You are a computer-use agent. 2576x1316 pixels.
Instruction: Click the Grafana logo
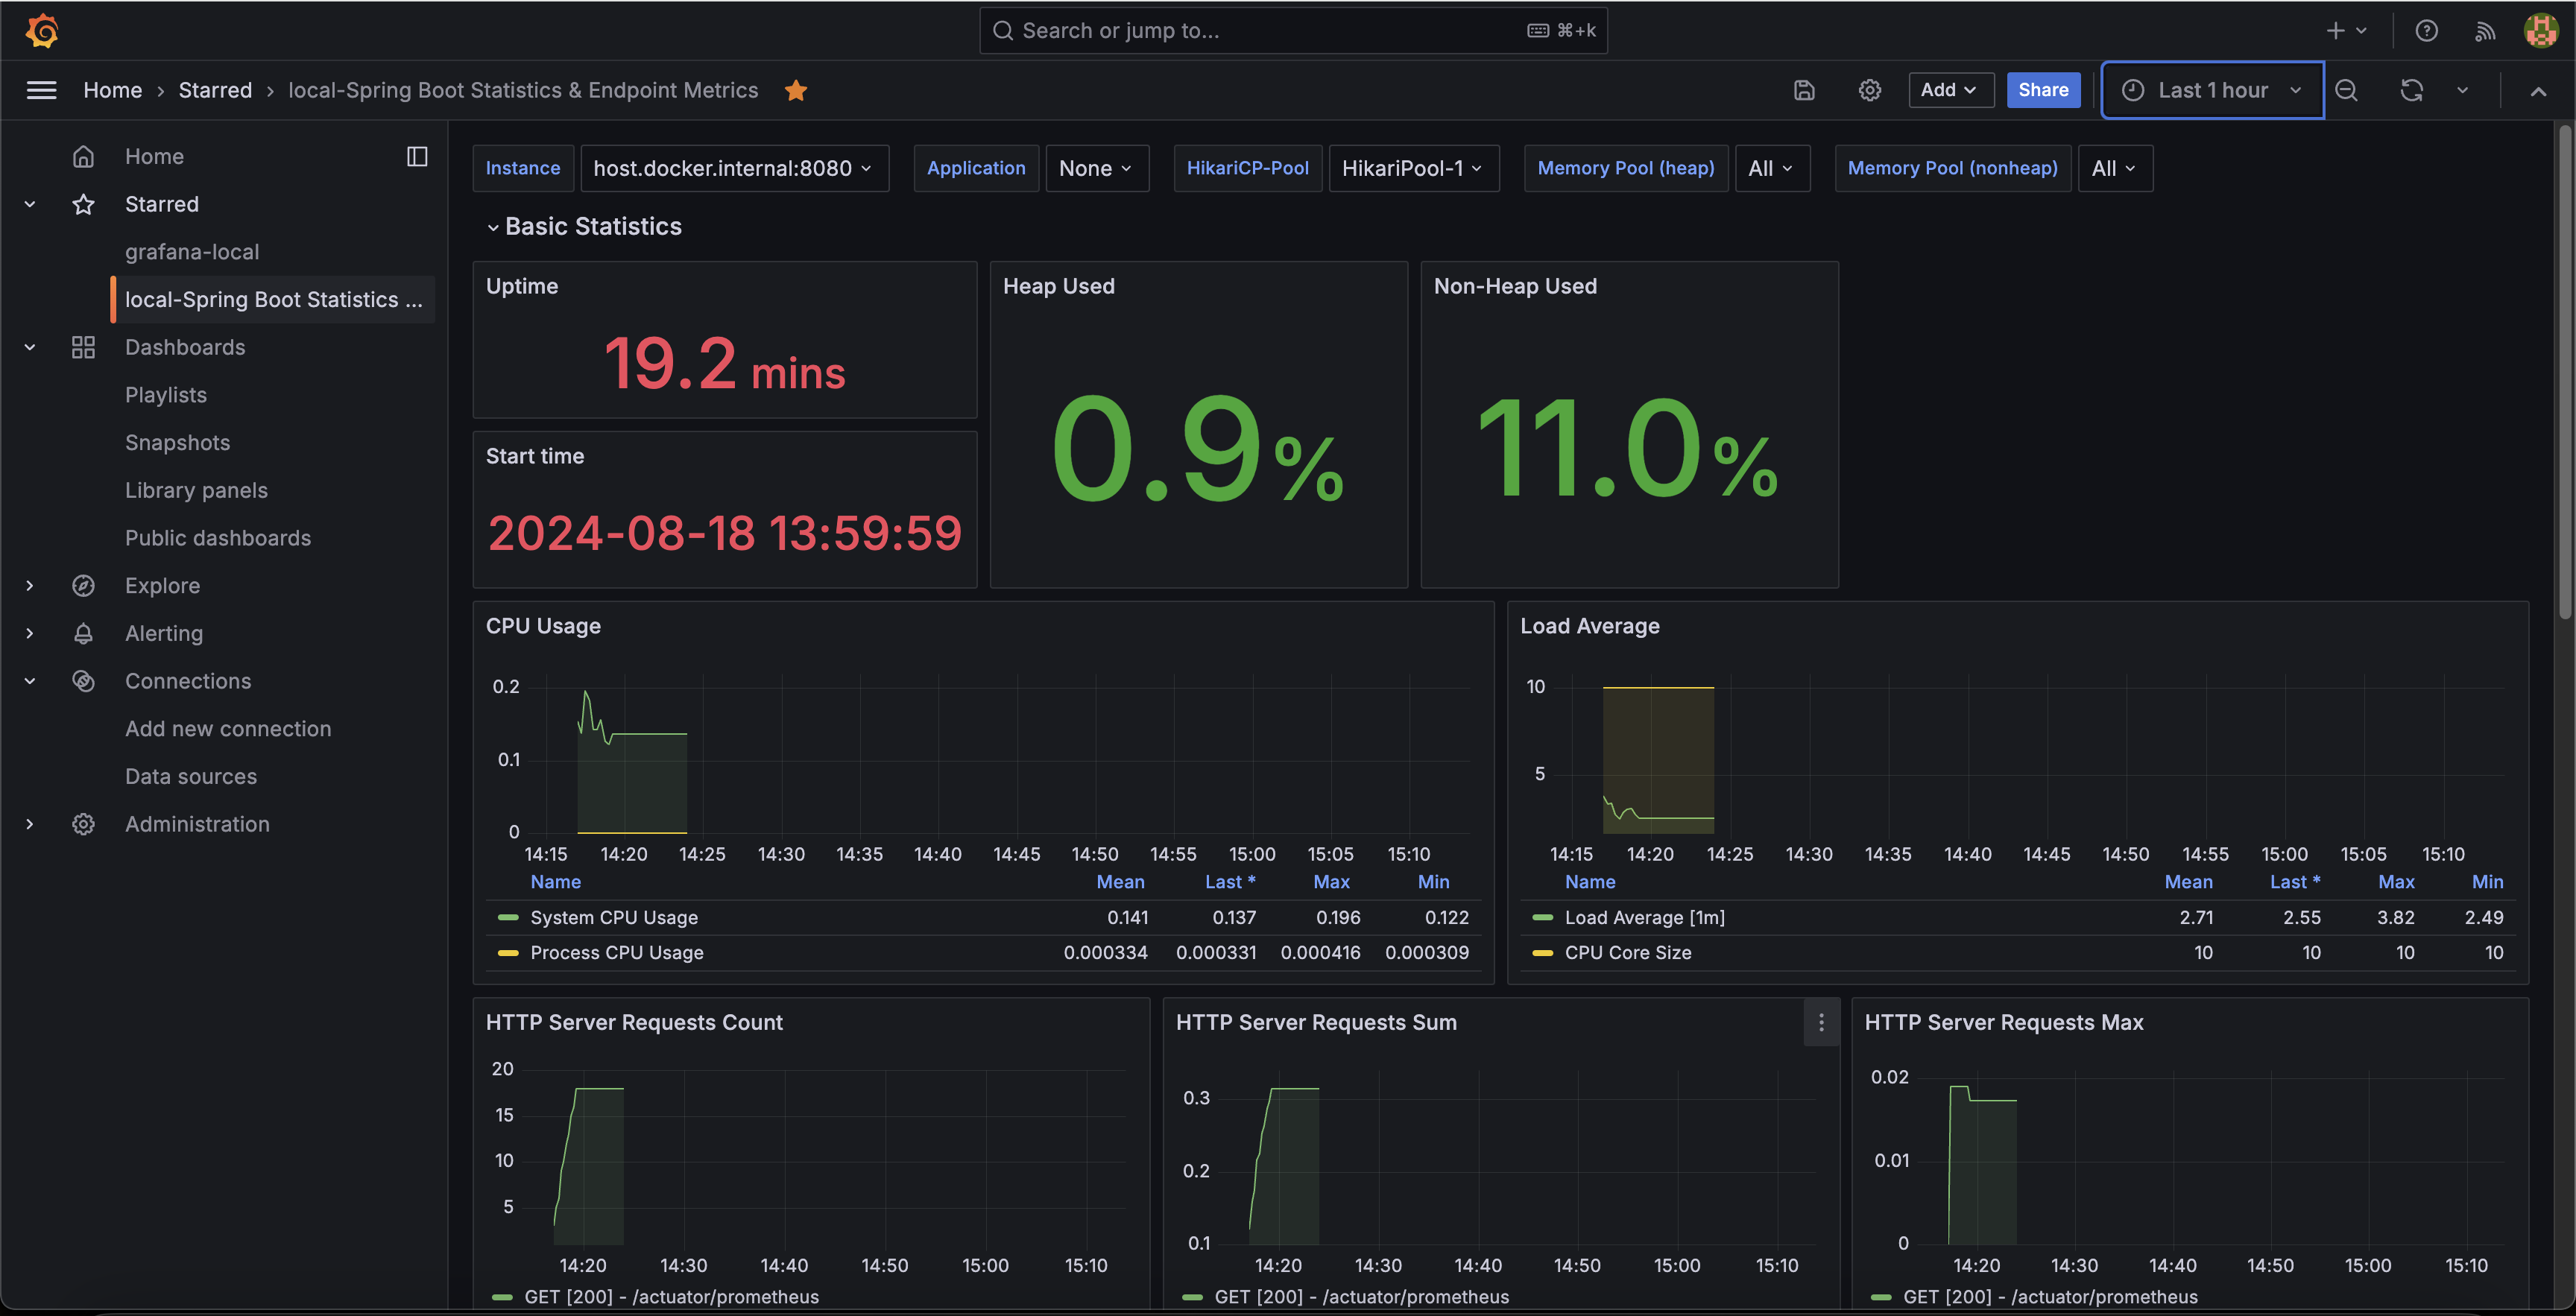[42, 31]
